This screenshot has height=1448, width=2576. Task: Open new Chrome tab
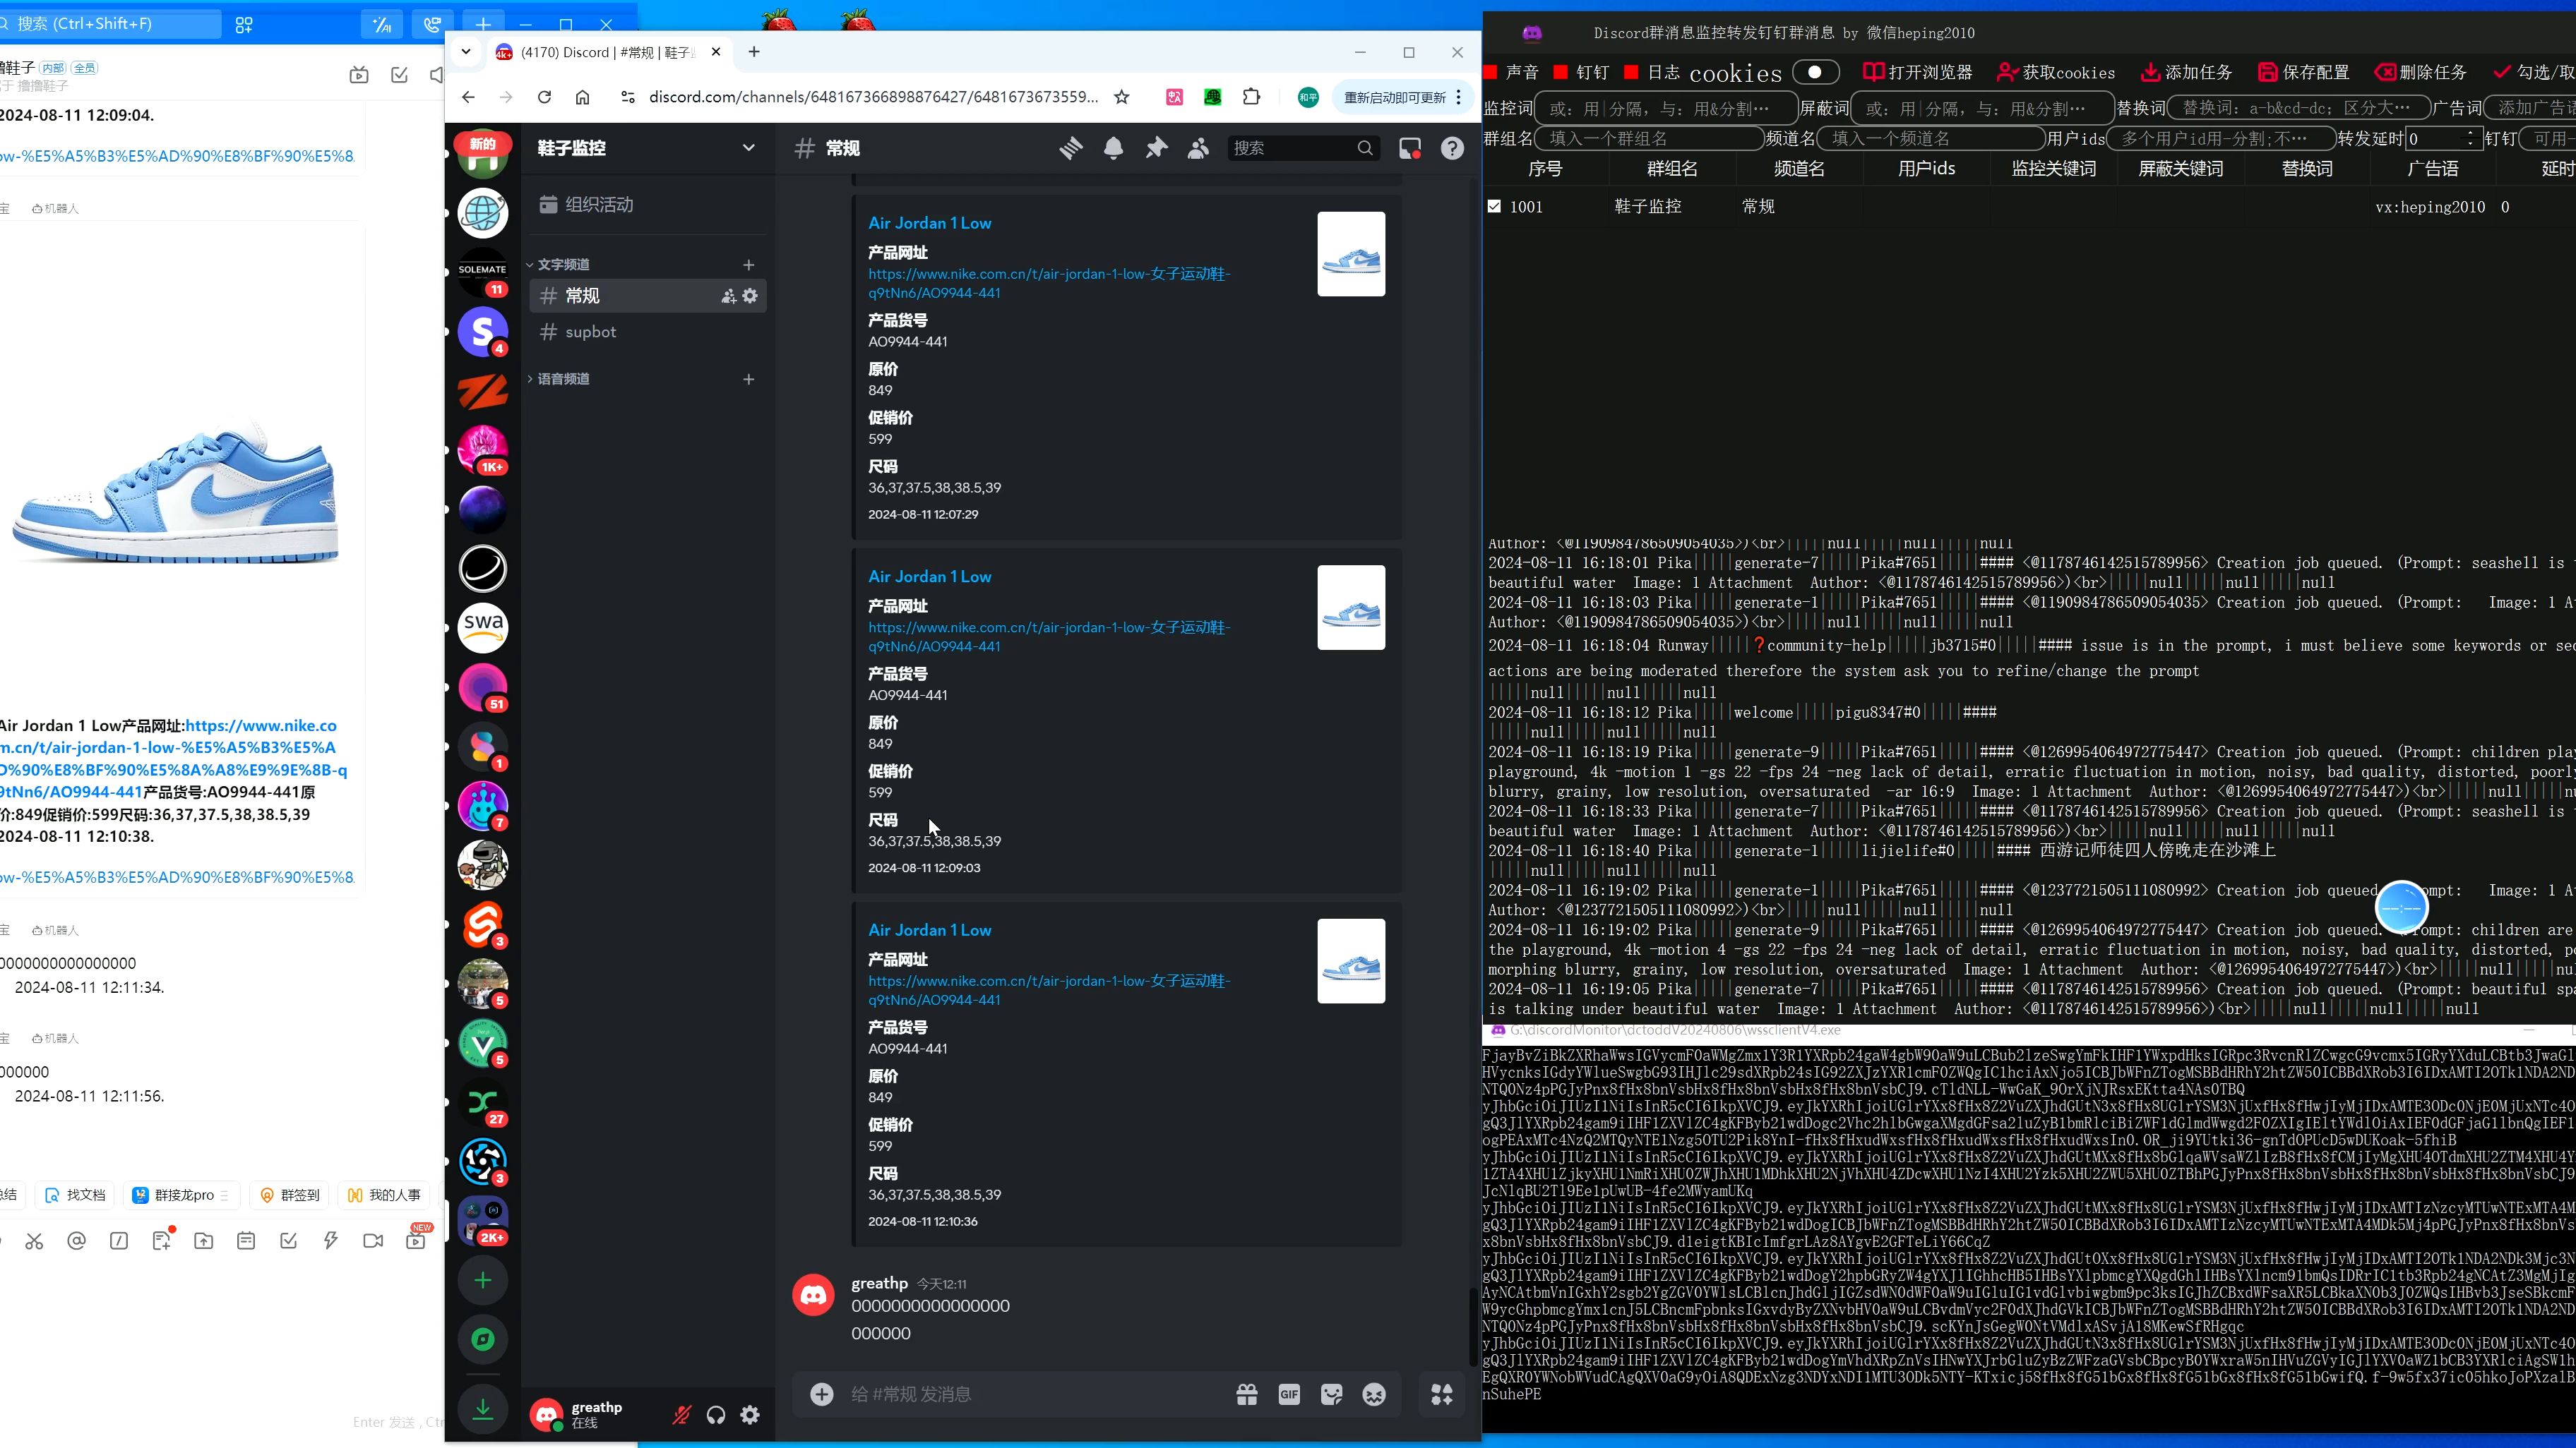tap(754, 52)
